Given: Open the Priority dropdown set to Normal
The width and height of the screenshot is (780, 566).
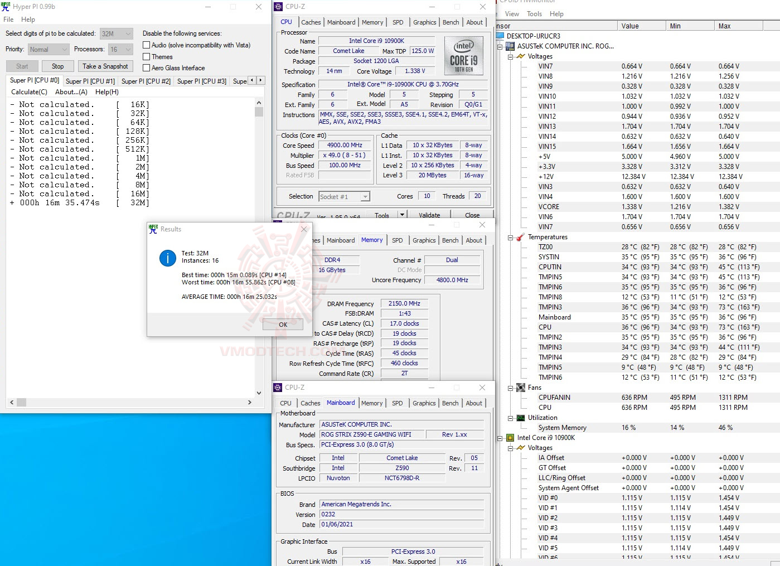Looking at the screenshot, I should click(x=49, y=50).
